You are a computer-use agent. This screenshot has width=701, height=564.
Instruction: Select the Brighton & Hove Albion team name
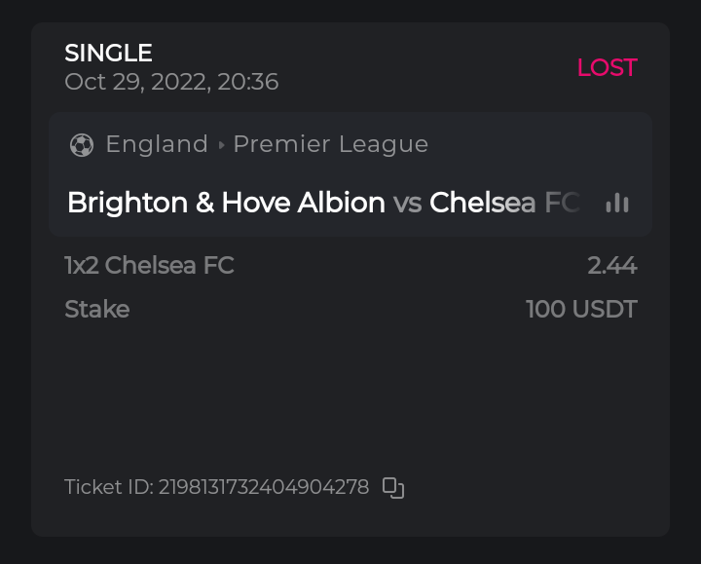pos(226,203)
